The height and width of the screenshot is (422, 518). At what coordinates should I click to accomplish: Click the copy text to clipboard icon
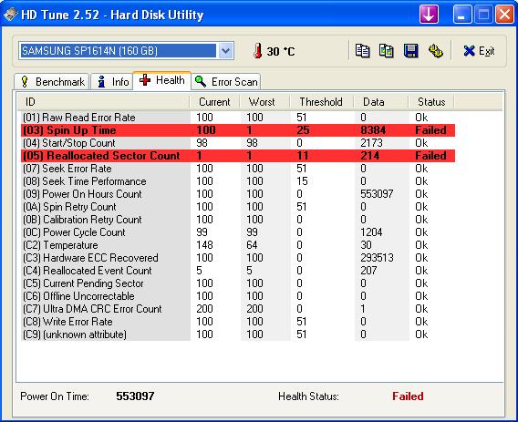click(x=362, y=51)
